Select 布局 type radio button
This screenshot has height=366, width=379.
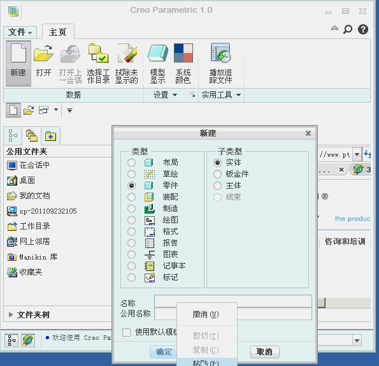(131, 163)
